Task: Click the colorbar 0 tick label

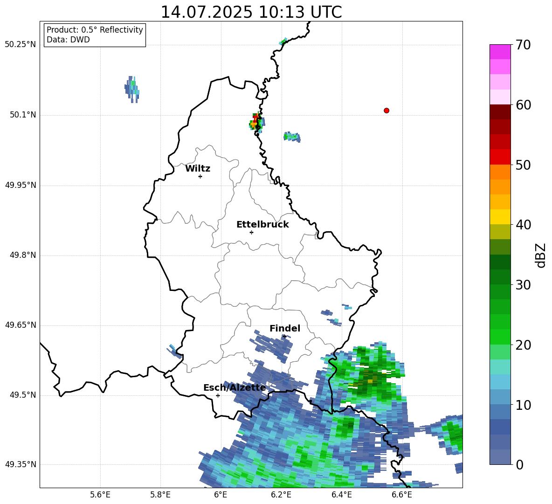Action: (519, 464)
